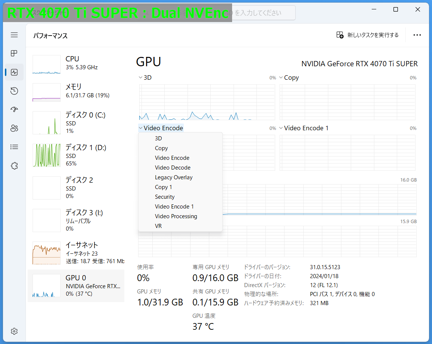Choose Video Decode from engine list
This screenshot has height=344, width=432.
(x=180, y=167)
